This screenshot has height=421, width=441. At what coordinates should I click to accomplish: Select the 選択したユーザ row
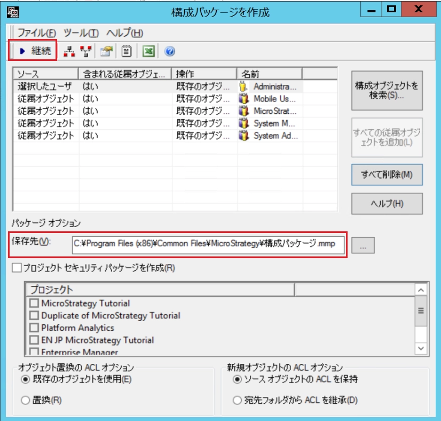175,87
